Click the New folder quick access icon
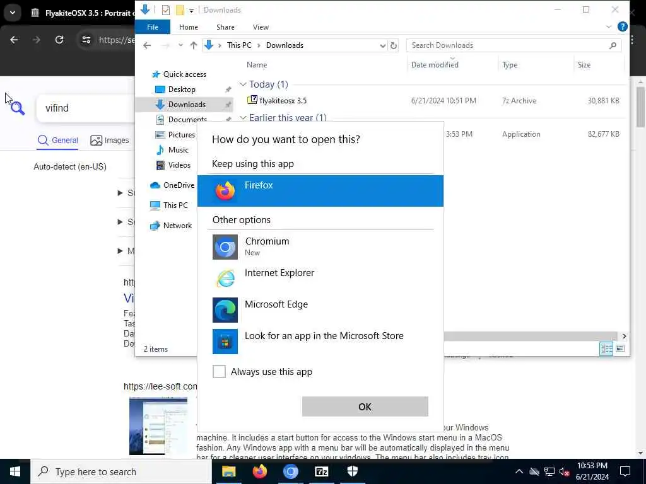The image size is (646, 484). click(180, 10)
